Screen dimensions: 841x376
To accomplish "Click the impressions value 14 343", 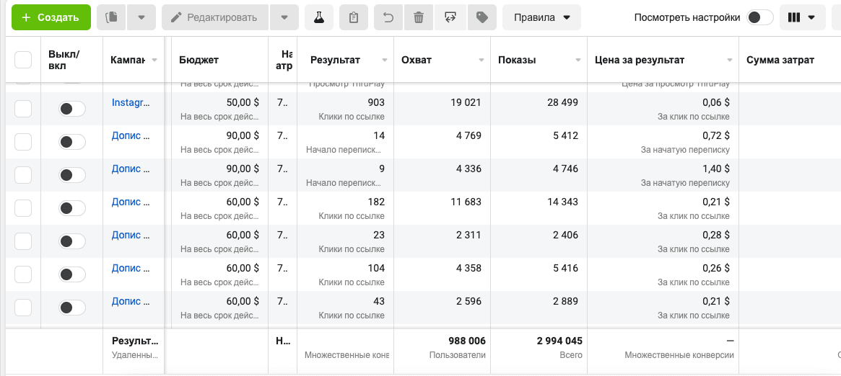I will [x=562, y=202].
